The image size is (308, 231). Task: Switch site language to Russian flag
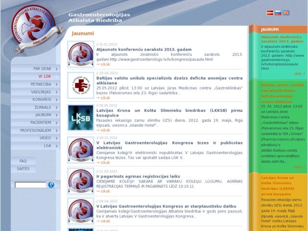tap(278, 13)
